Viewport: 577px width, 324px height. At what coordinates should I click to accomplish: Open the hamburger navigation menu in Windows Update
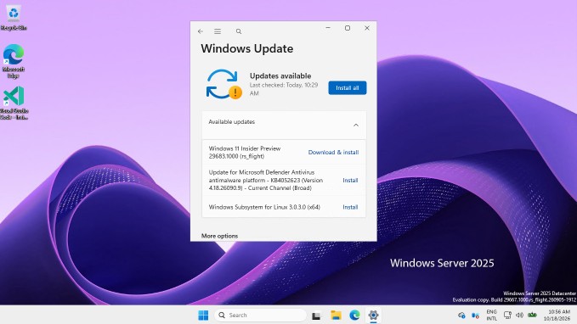pos(218,31)
